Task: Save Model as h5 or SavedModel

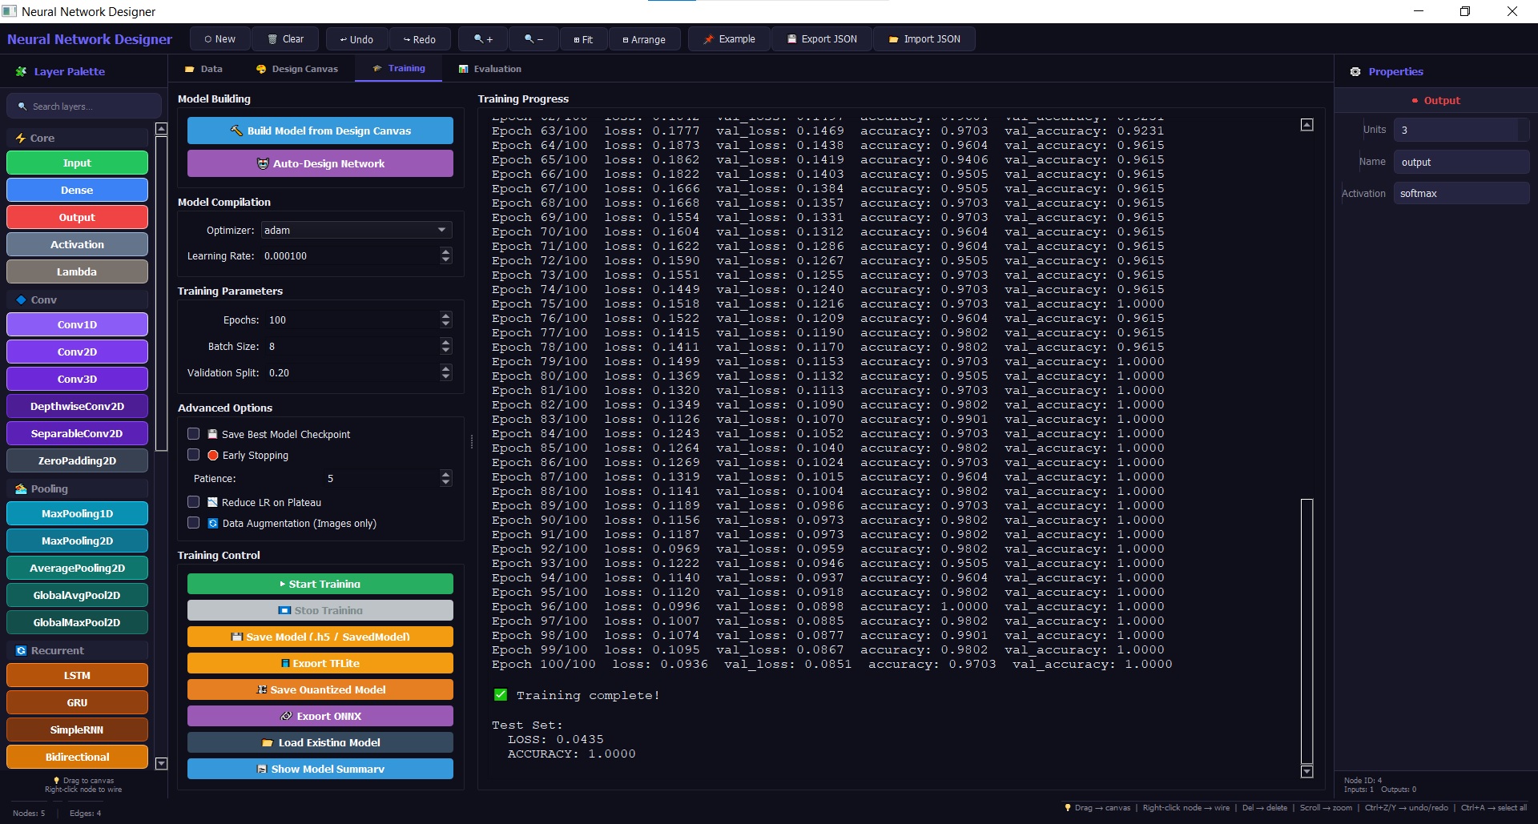Action: [320, 637]
